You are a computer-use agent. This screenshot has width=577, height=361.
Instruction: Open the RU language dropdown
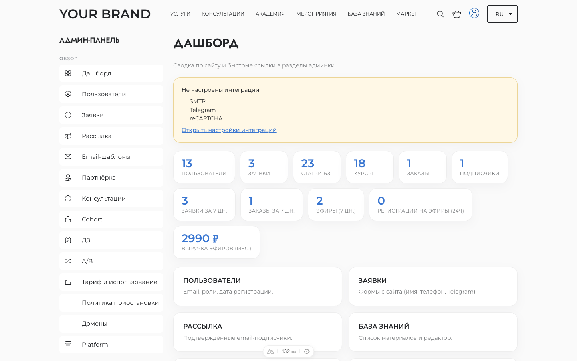(502, 14)
